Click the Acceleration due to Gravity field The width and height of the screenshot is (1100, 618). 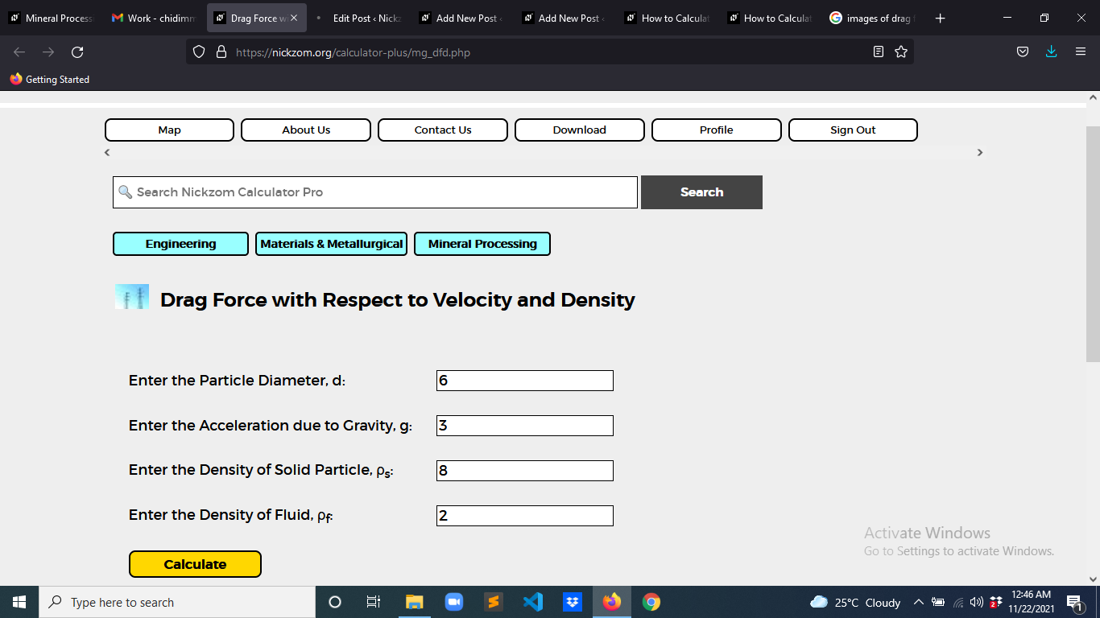525,426
